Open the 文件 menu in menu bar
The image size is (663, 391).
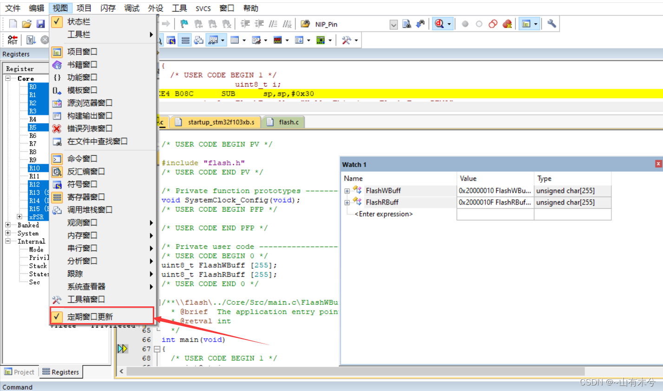pyautogui.click(x=13, y=8)
